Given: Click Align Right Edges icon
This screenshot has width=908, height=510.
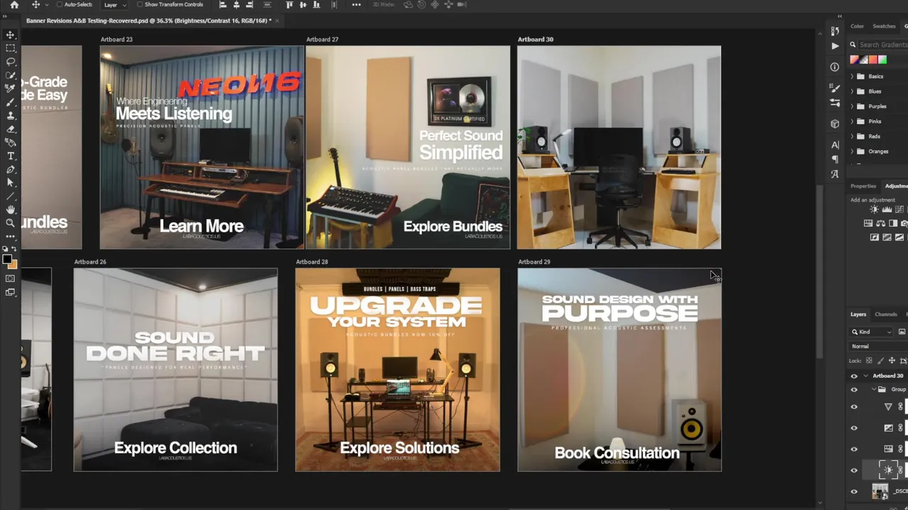Looking at the screenshot, I should pos(250,5).
